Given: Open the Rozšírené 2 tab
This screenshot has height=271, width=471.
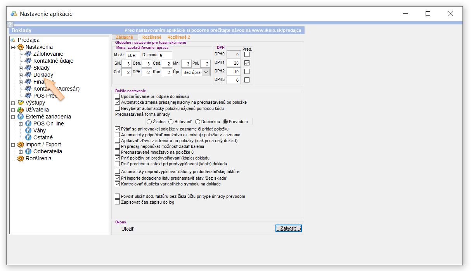Looking at the screenshot, I should [178, 37].
